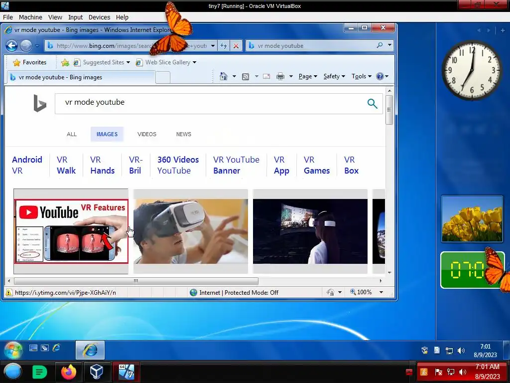Open Firefox from host taskbar
510x383 pixels.
coord(69,372)
